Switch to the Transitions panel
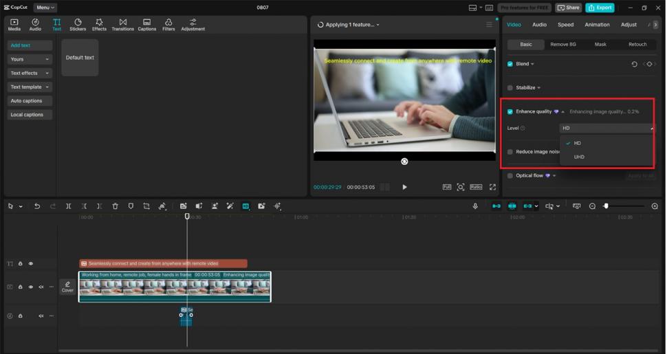The image size is (667, 354). 122,25
